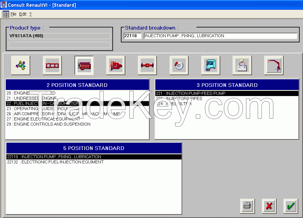Click the 5 POSITION STANDARD header
303x218 pixels.
[94, 148]
